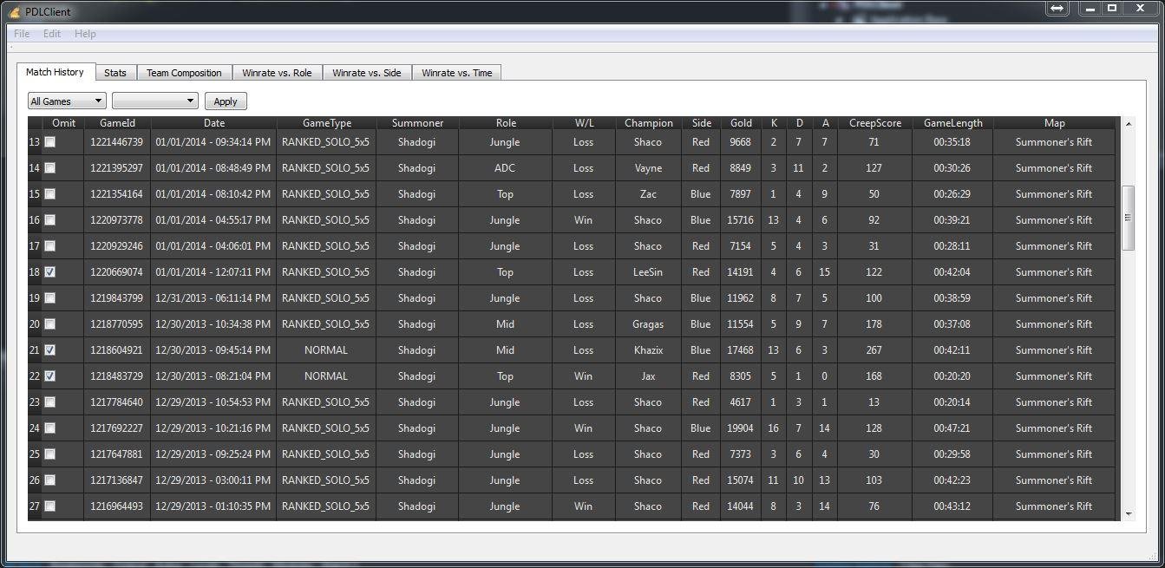Click the GameType column header
1165x568 pixels.
327,123
